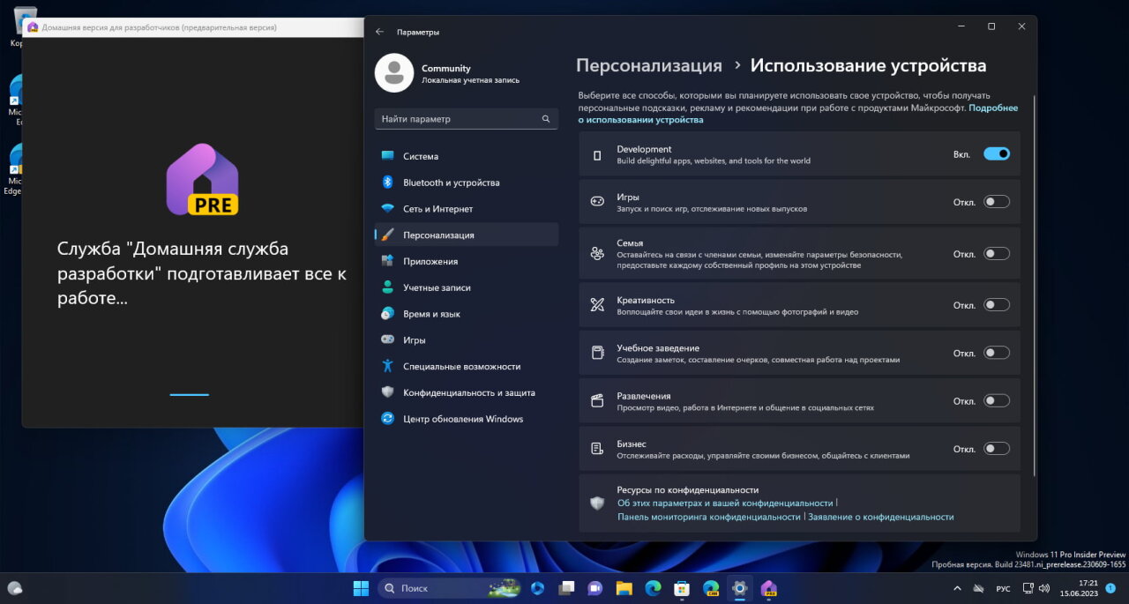The height and width of the screenshot is (604, 1129).
Task: Open Microsoft Edge from the taskbar
Action: (653, 588)
